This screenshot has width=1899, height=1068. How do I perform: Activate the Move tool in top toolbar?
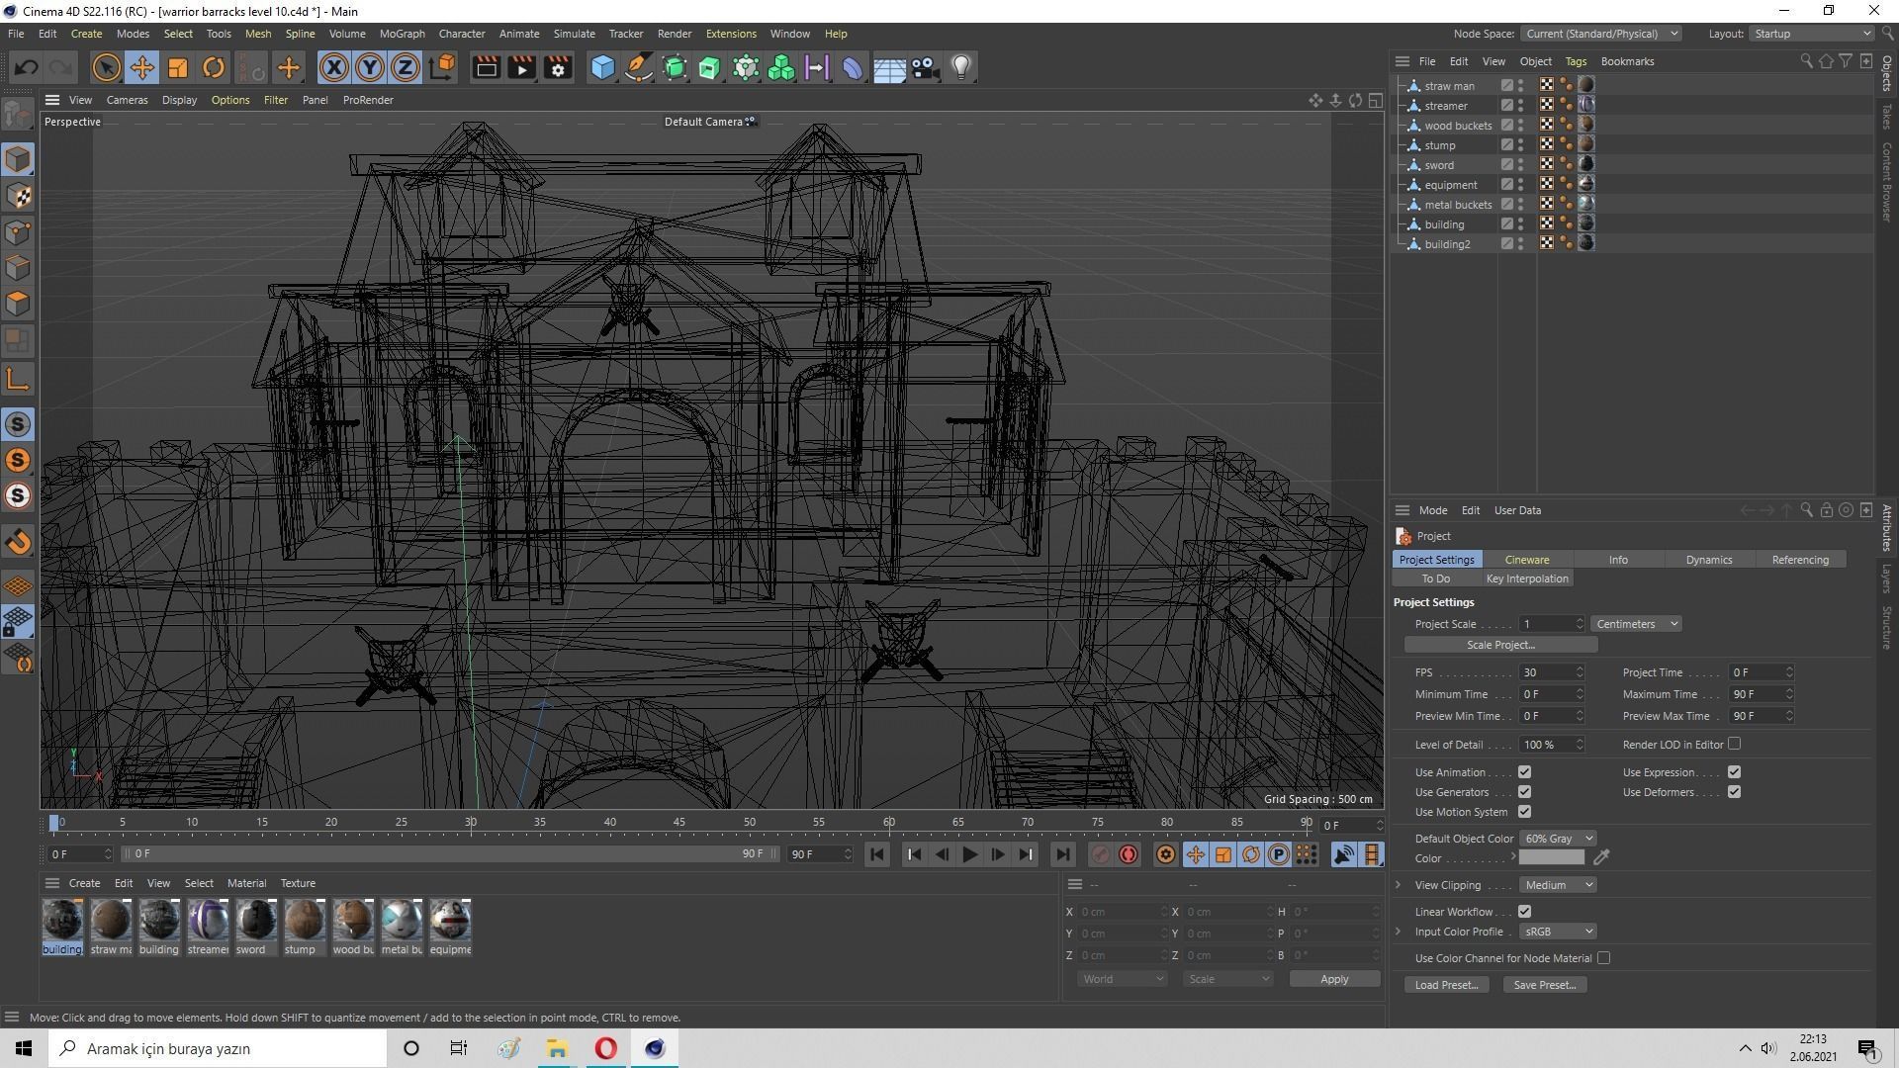141,67
